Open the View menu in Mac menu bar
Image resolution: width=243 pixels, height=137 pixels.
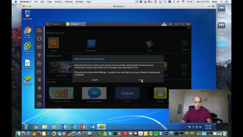click(49, 1)
